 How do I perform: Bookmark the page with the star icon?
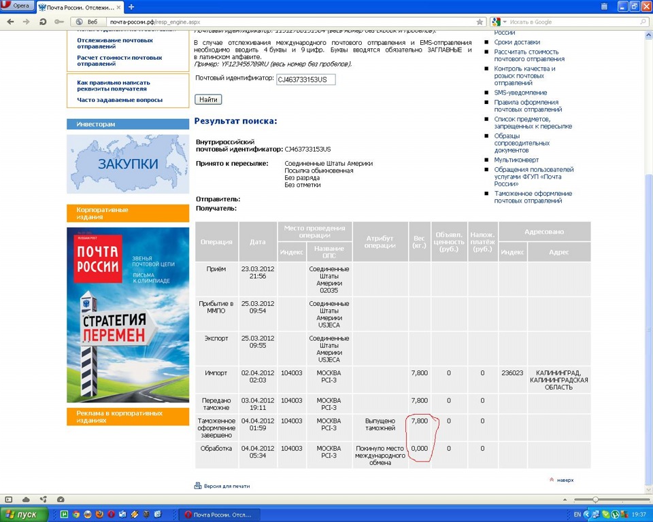tap(480, 22)
